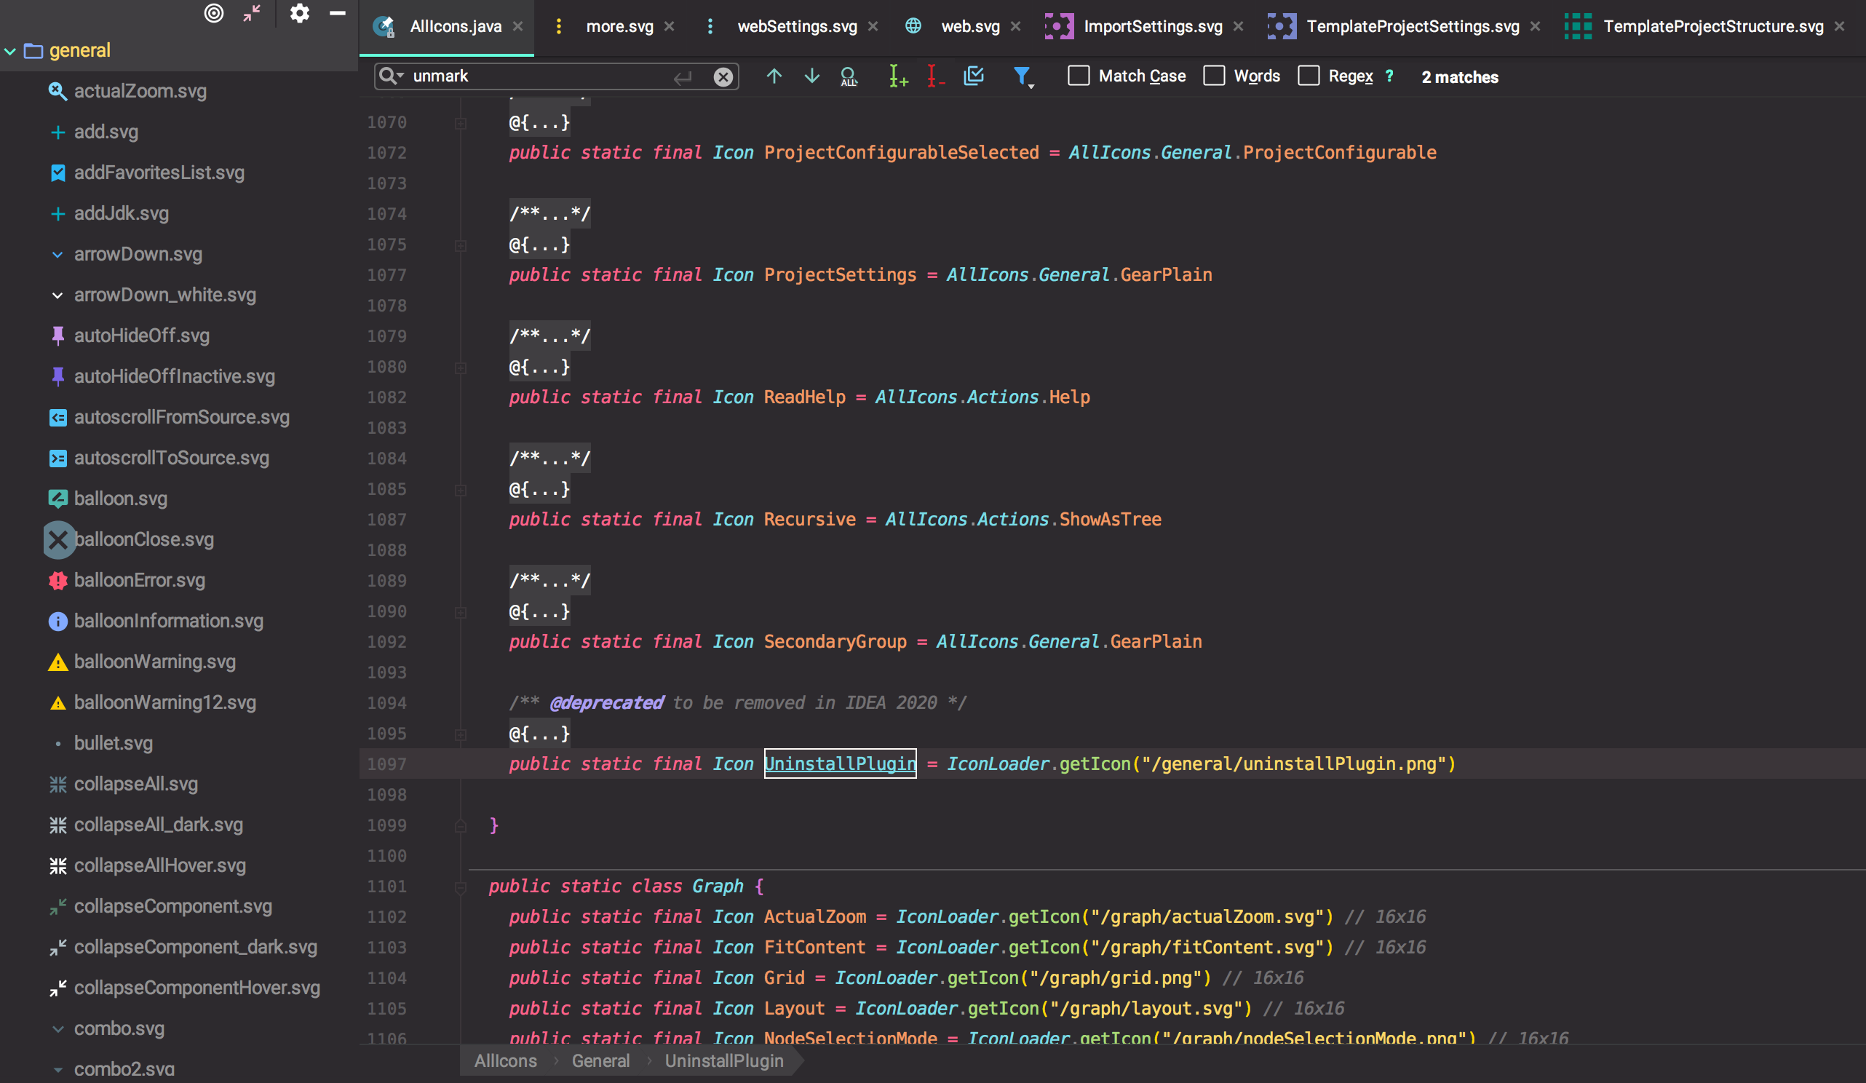
Task: Click the Next Occurrence down arrow
Action: click(x=811, y=76)
